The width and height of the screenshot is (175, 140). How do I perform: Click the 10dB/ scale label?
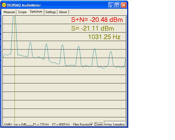click(x=7, y=124)
